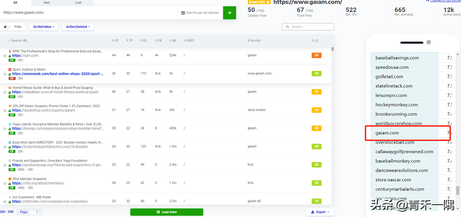Click the 'gaiam 60' anchor text
The width and height of the screenshot is (461, 217).
pos(254,201)
